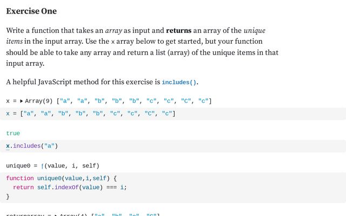This screenshot has height=216, width=346.
Task: Click the bold word returns in paragraph
Action: click(x=178, y=30)
